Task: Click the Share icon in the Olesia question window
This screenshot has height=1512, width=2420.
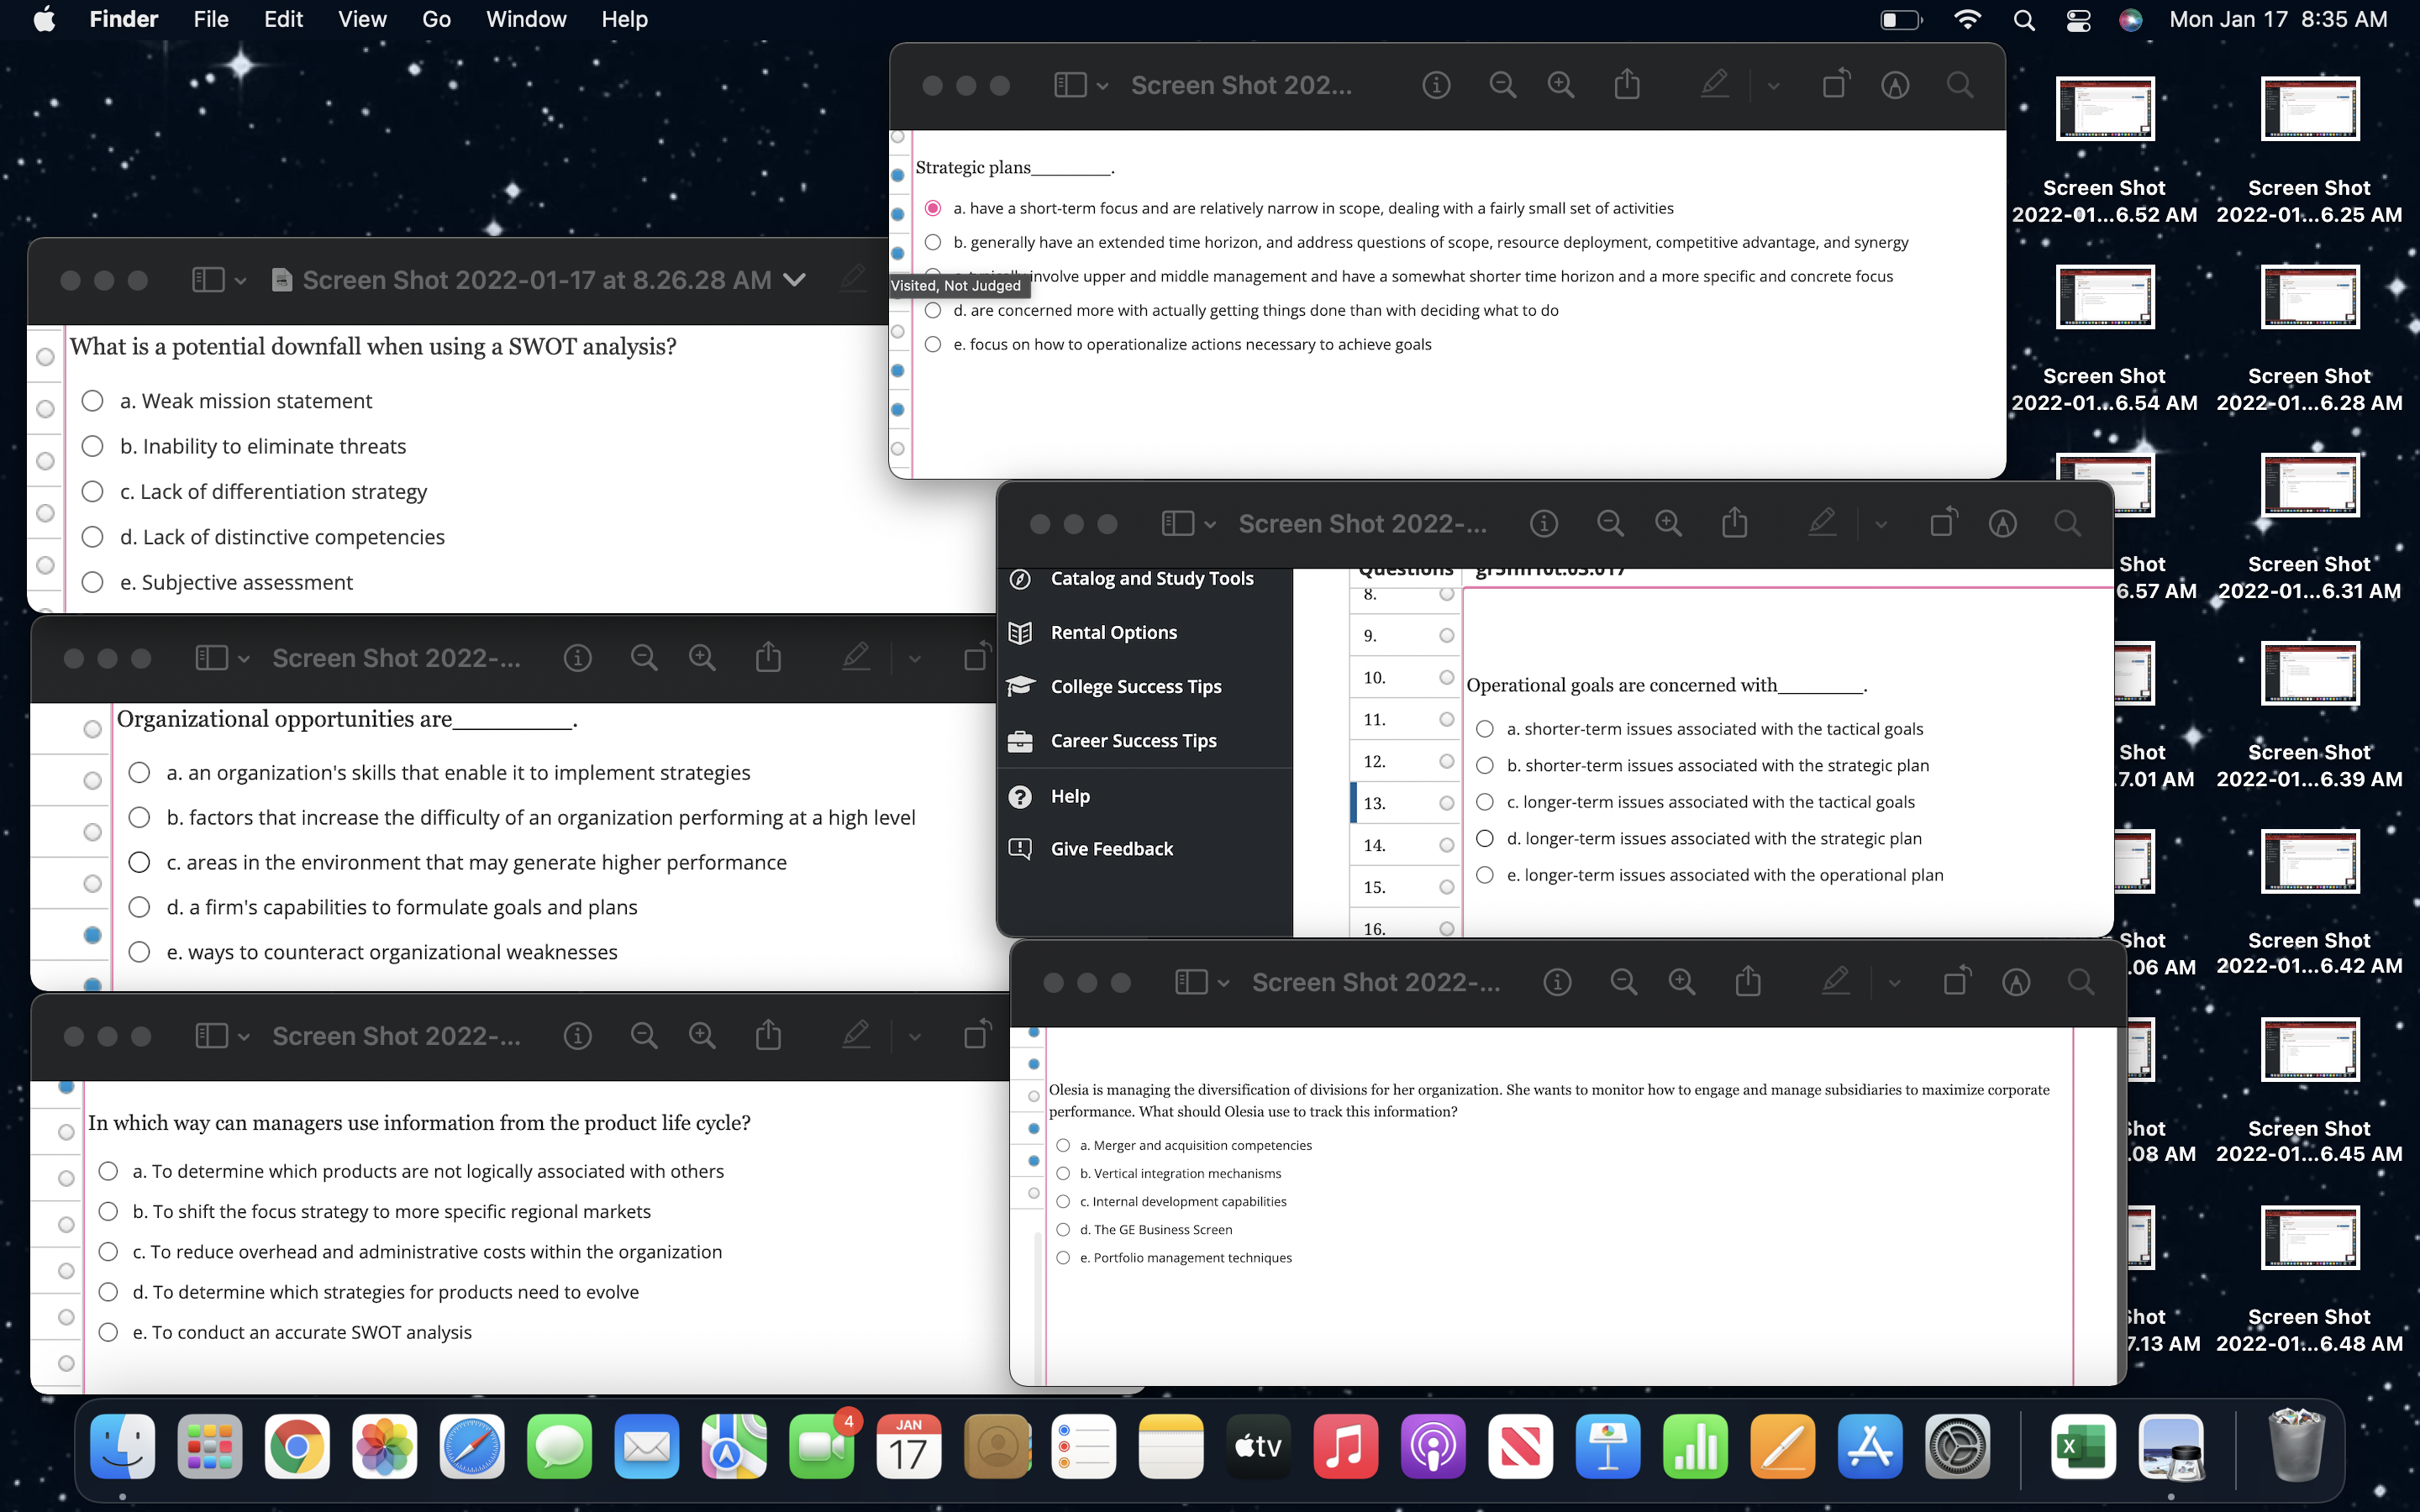Action: click(x=1748, y=981)
